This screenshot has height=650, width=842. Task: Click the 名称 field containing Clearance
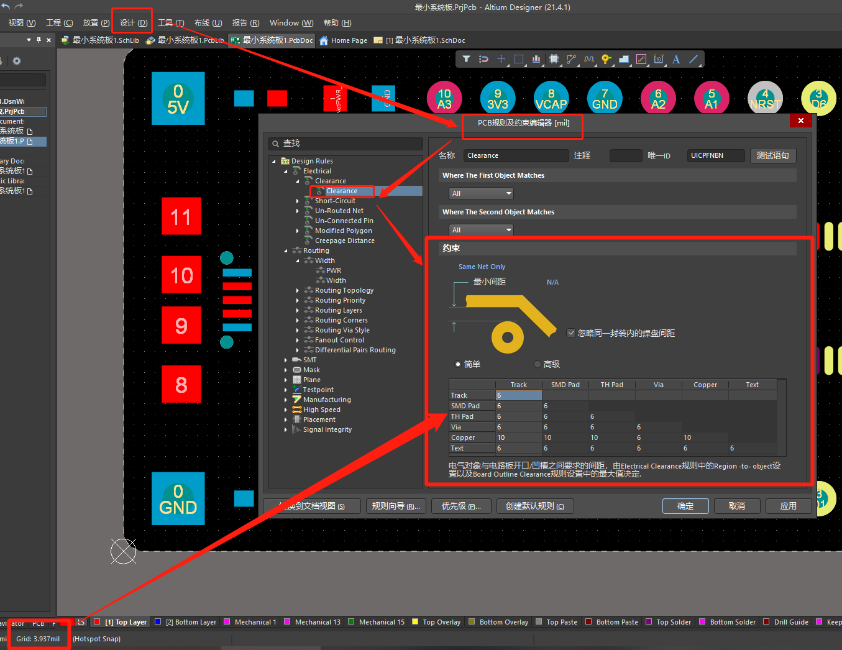coord(516,155)
